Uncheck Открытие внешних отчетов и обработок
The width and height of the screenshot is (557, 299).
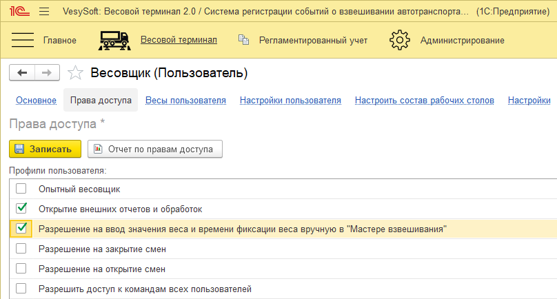point(21,208)
